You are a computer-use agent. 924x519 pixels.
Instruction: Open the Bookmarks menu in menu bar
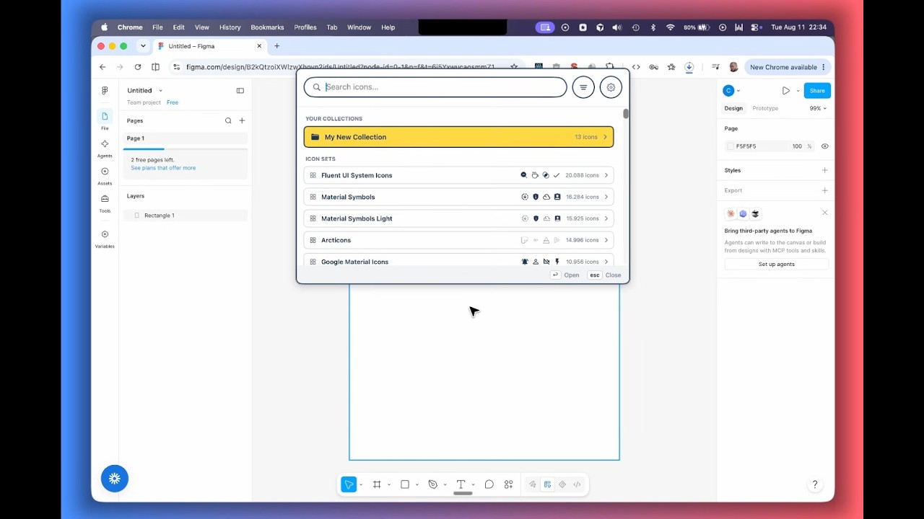267,27
